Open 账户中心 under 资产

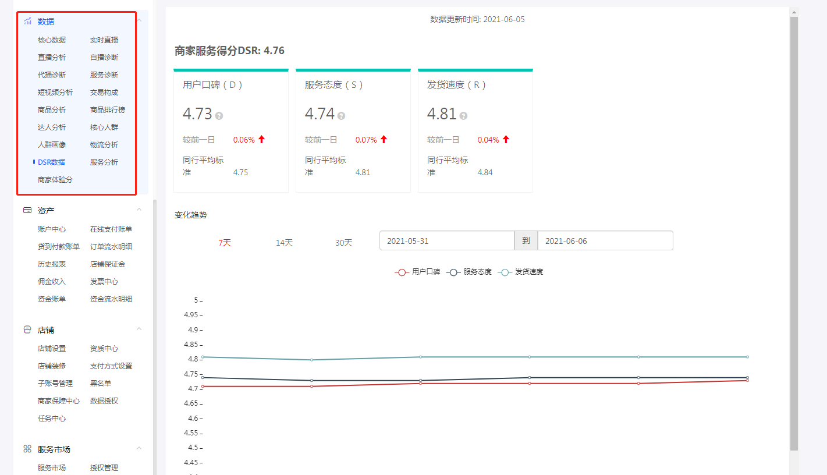(52, 229)
